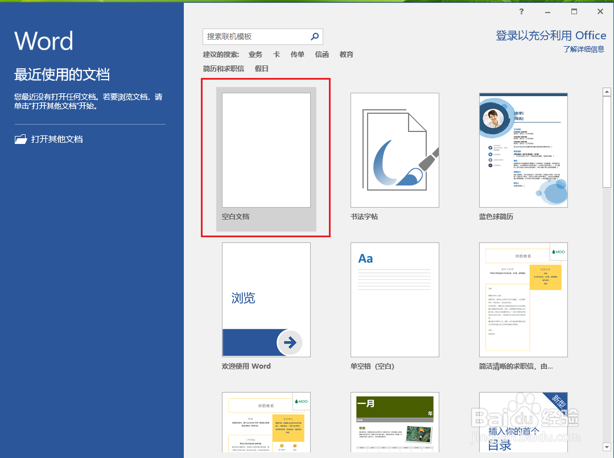Select the 传单 suggested search
The image size is (614, 458).
click(298, 55)
